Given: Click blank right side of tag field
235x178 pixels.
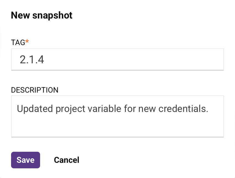Looking at the screenshot, I should pyautogui.click(x=166, y=59).
